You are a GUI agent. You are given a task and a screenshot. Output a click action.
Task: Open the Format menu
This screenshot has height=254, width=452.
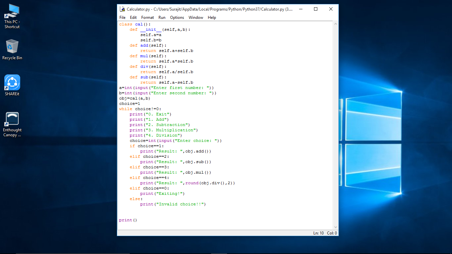point(148,18)
